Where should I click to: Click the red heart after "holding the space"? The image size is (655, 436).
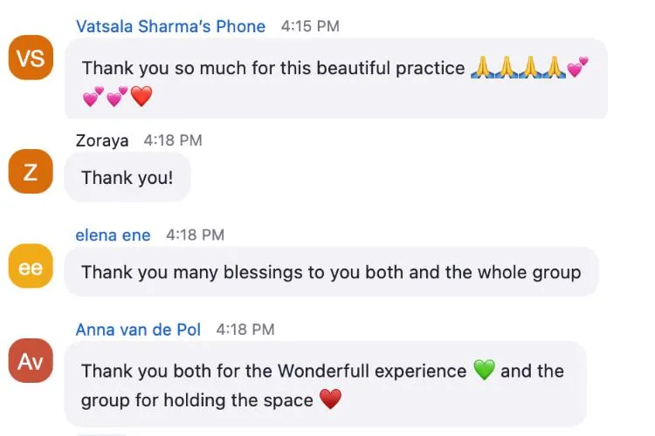pos(329,400)
